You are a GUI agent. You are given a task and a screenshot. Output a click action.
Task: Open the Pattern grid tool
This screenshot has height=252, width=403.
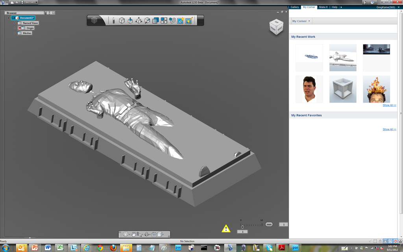pos(164,20)
